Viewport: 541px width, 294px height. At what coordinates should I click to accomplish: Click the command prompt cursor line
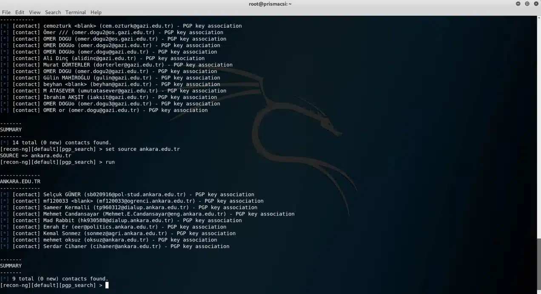[54, 285]
